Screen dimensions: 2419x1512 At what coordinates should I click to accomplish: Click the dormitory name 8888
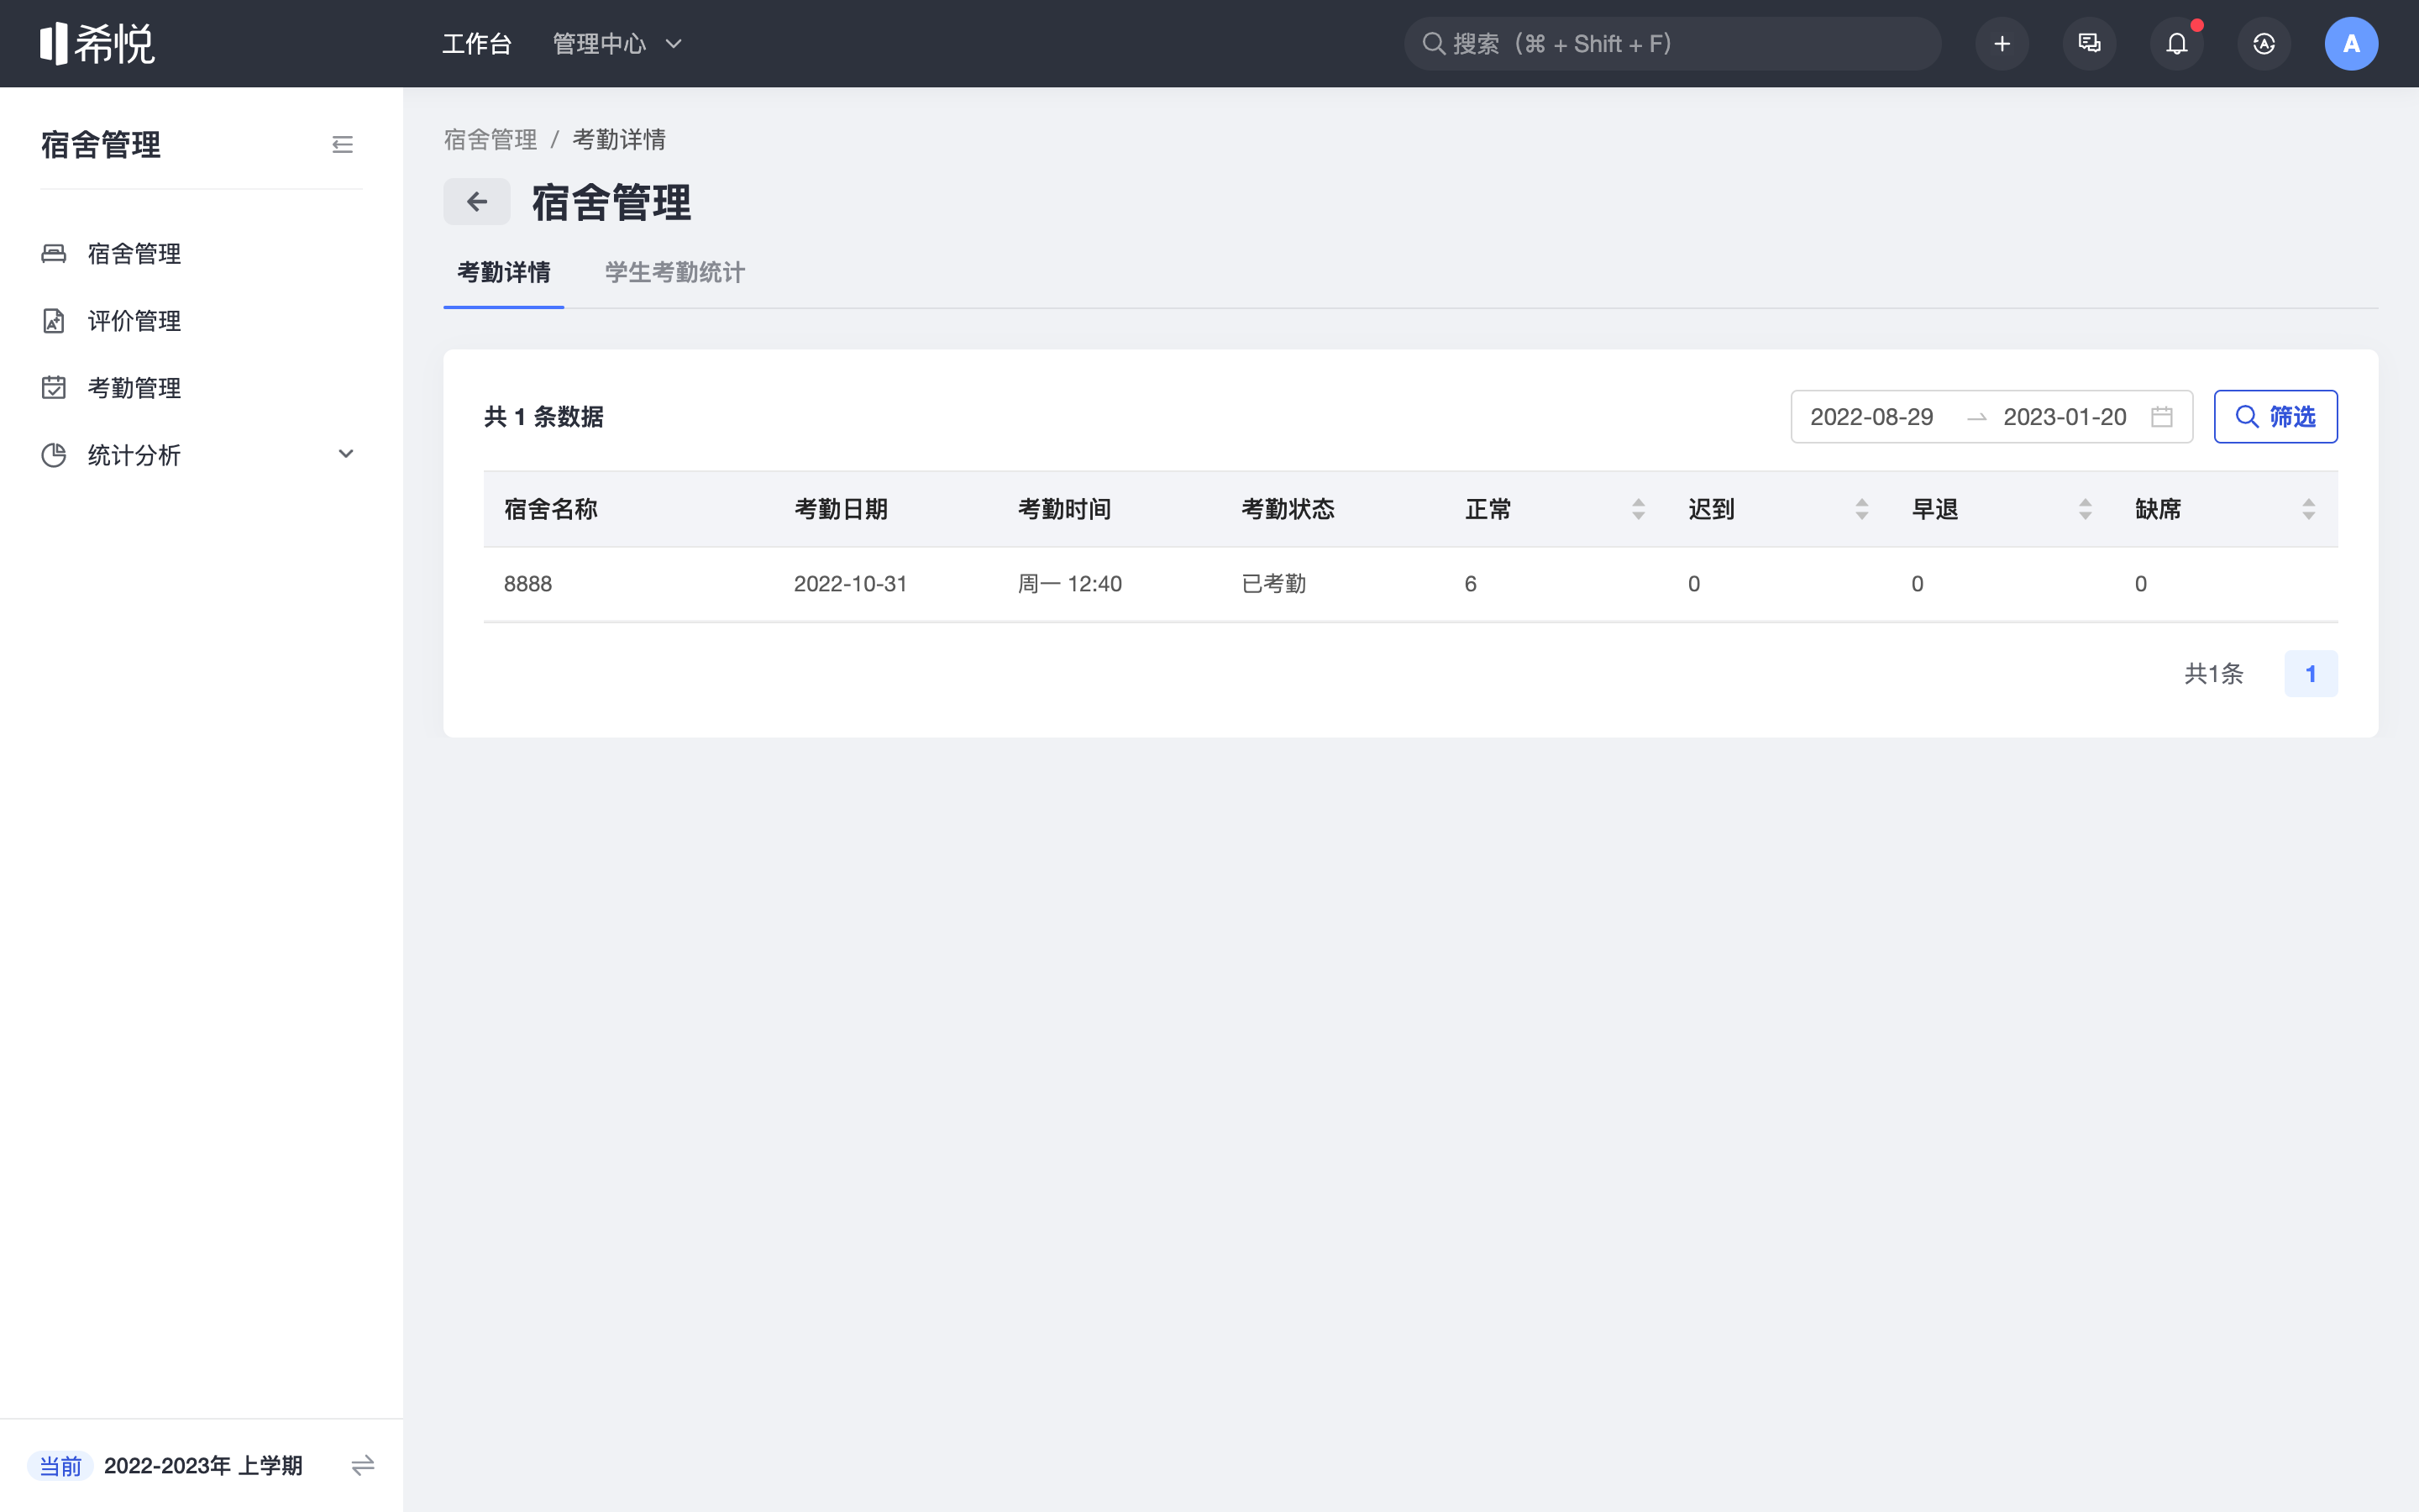[x=527, y=584]
